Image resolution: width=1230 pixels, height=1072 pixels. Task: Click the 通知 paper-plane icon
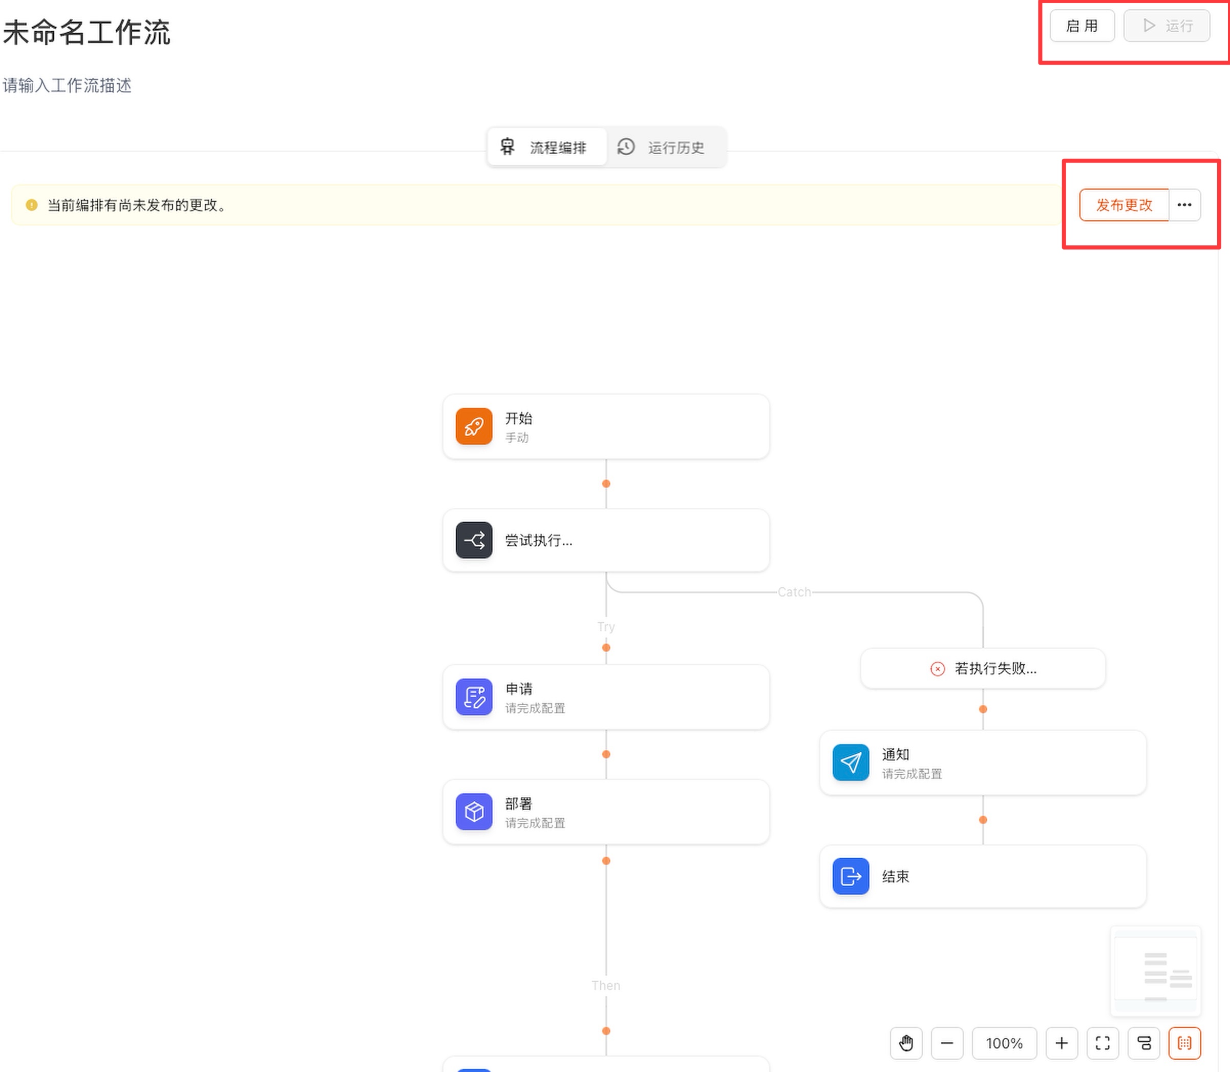pyautogui.click(x=851, y=762)
